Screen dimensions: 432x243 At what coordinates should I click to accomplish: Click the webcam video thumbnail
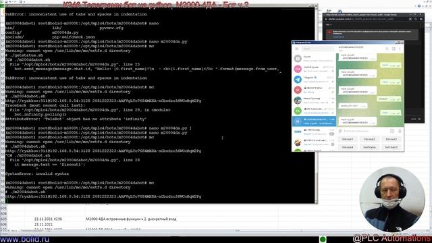(392, 199)
